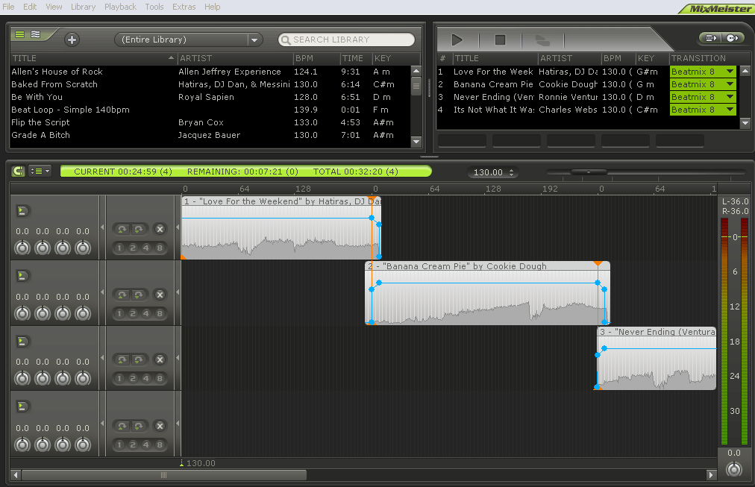The width and height of the screenshot is (755, 487).
Task: Click the plus add-to-library button
Action: [x=72, y=40]
